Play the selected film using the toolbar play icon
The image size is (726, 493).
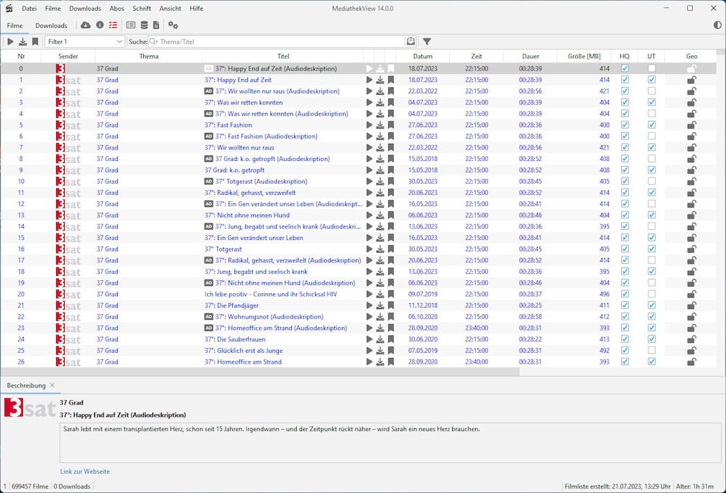[10, 41]
